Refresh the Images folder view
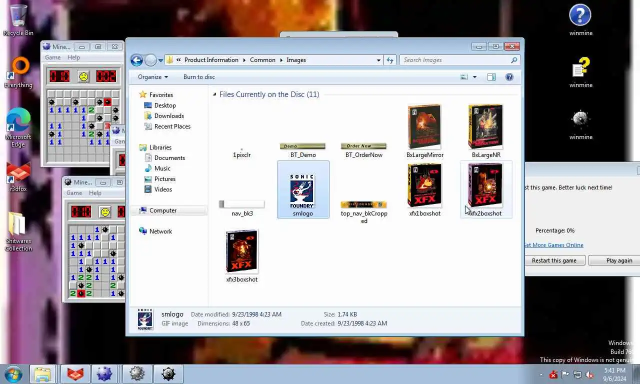This screenshot has height=384, width=640. 390,60
